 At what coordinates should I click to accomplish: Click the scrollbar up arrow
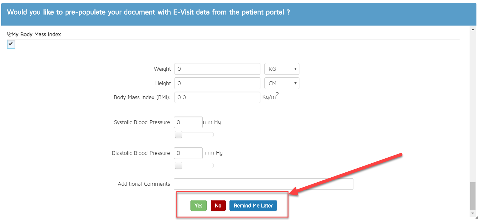(473, 29)
